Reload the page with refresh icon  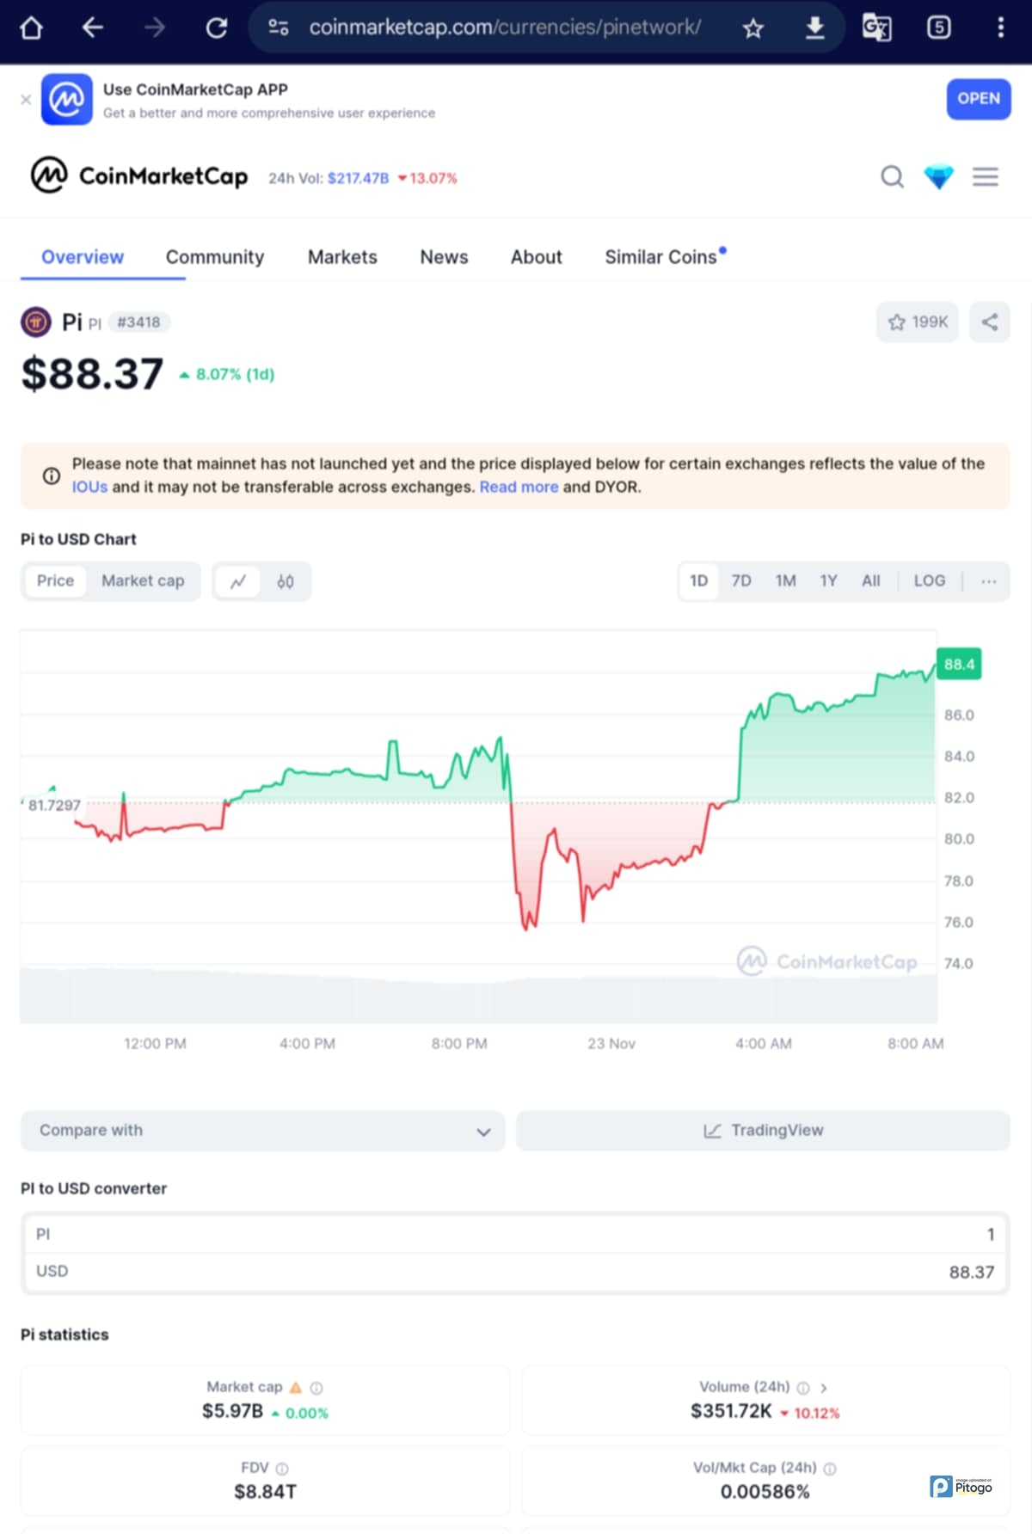pos(217,28)
